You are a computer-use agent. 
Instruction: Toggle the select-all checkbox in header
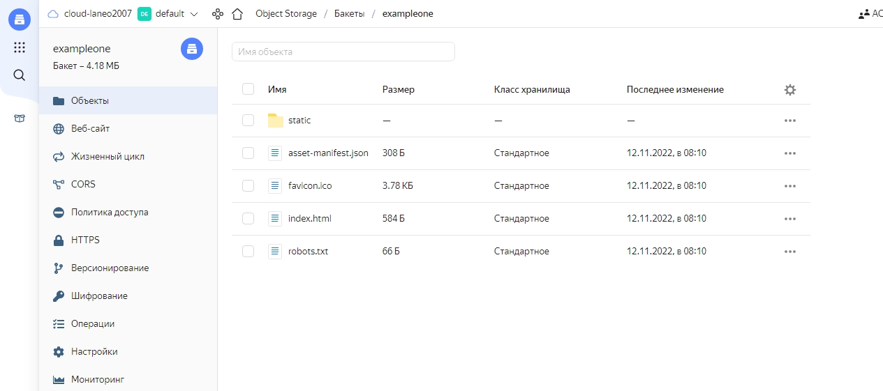pos(248,89)
